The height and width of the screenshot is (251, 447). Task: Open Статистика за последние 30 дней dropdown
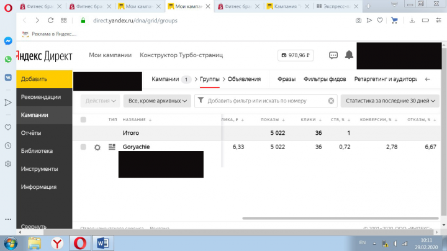point(390,101)
